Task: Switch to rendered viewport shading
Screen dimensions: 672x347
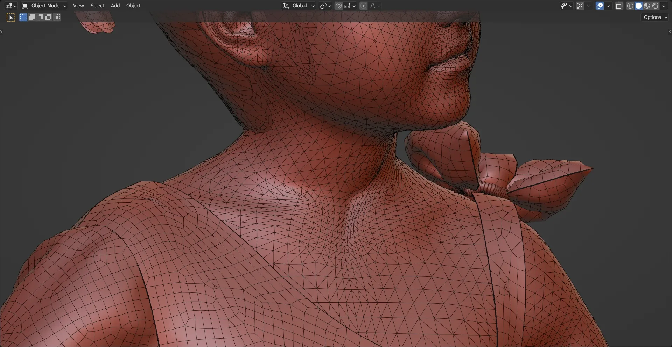Action: [655, 6]
